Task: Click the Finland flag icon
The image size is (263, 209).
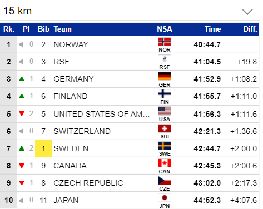Action: (x=165, y=94)
